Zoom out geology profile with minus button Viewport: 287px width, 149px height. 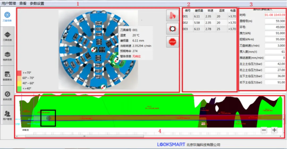tap(264, 130)
